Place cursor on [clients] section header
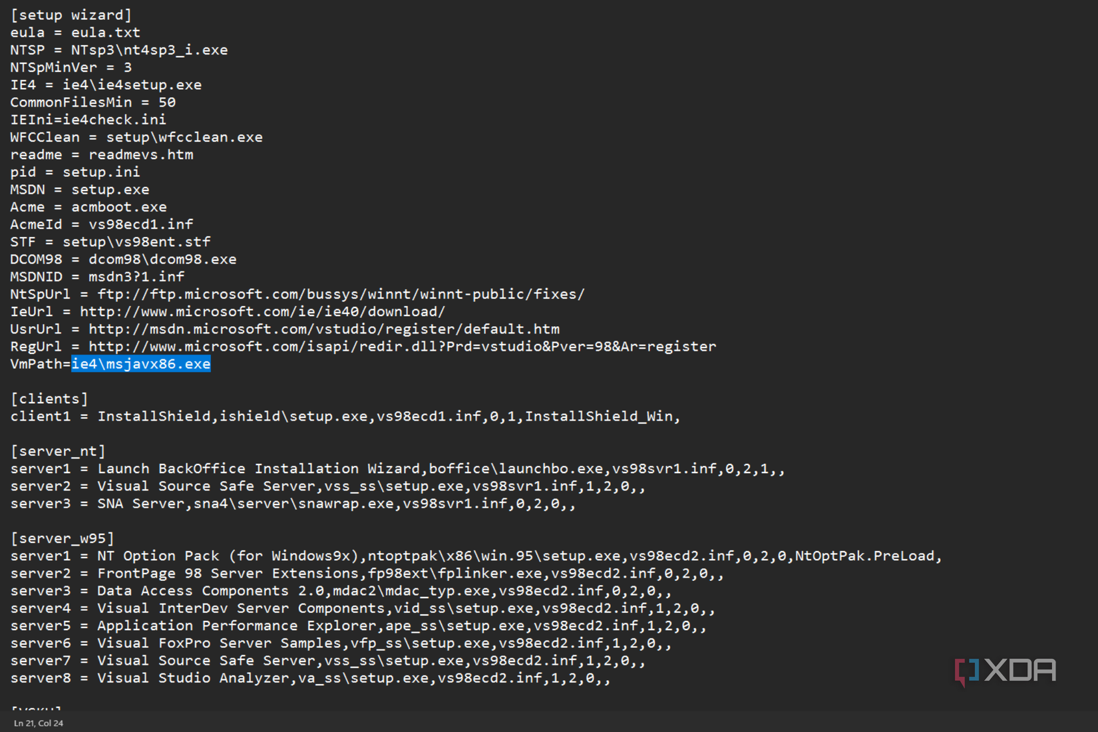Screen dimensions: 1098x732 coord(49,399)
